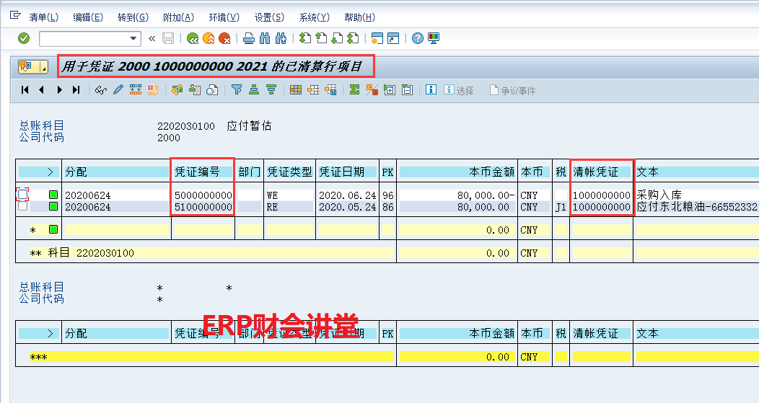Viewport: 759px width, 403px height.
Task: Click the sigma Total icon
Action: pos(354,90)
